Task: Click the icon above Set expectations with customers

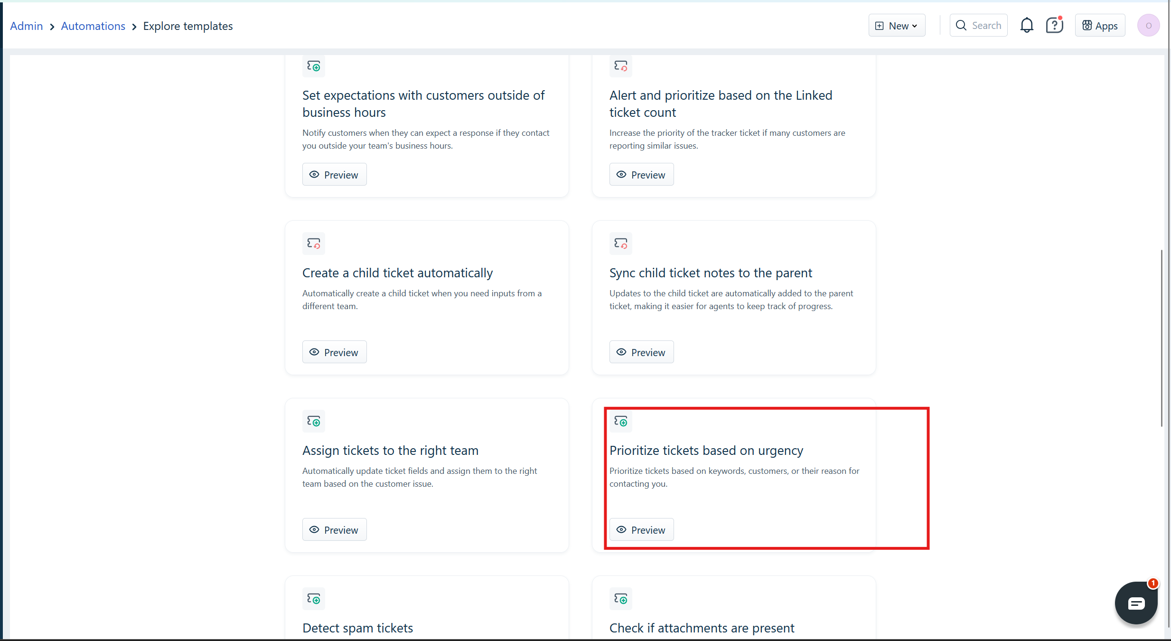Action: (x=314, y=66)
